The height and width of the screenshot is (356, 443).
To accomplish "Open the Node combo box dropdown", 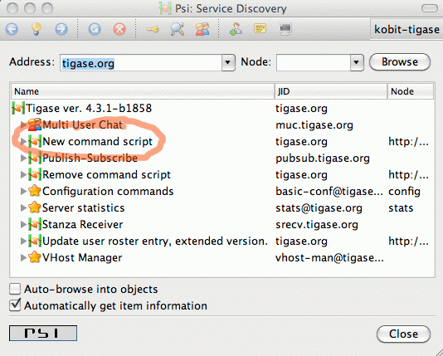I will click(x=357, y=62).
